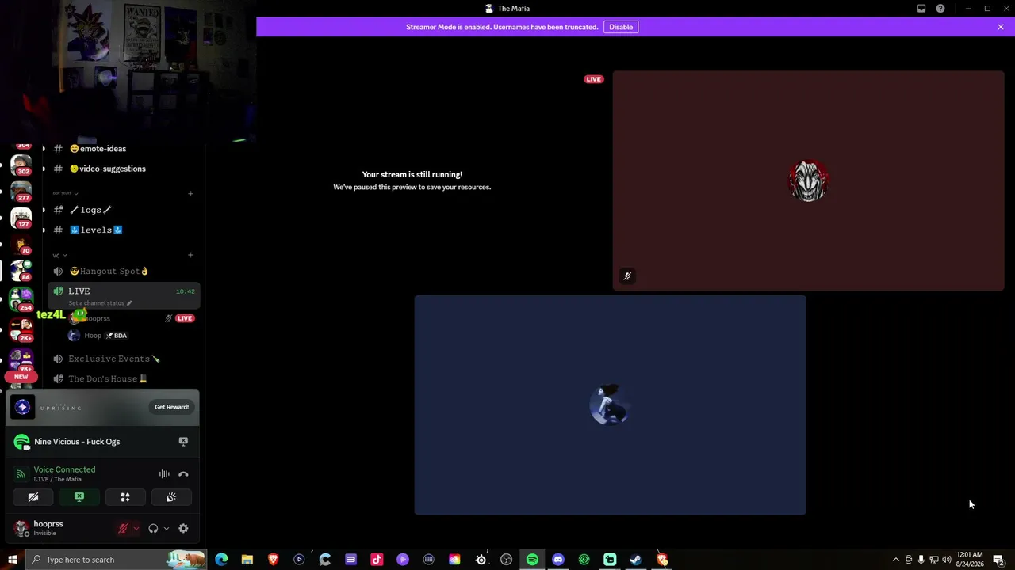The image size is (1015, 570).
Task: Open server with 302 badge
Action: pyautogui.click(x=21, y=165)
